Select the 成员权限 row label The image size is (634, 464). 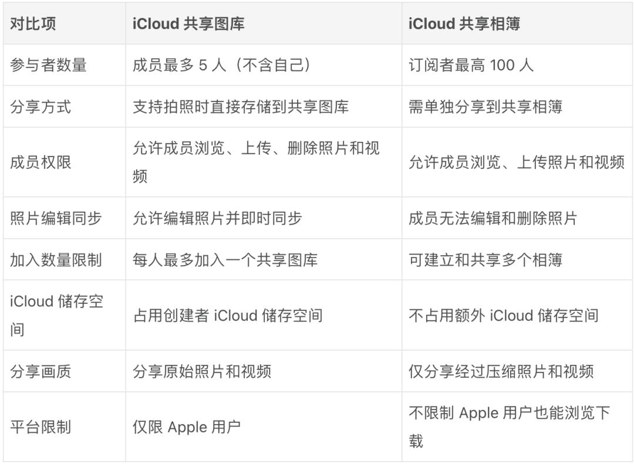coord(65,162)
